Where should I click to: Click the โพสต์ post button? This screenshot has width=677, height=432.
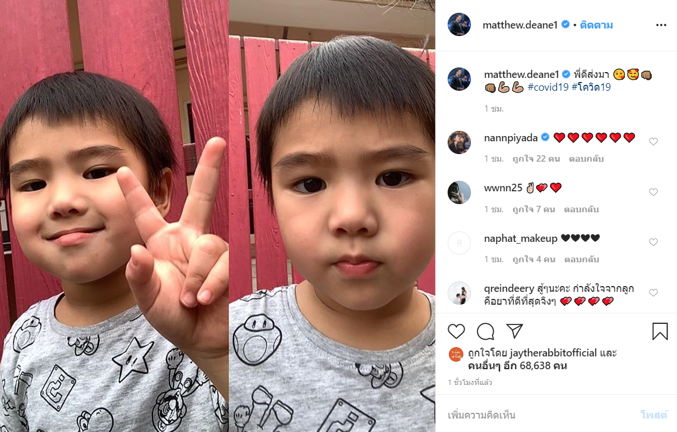pyautogui.click(x=654, y=415)
